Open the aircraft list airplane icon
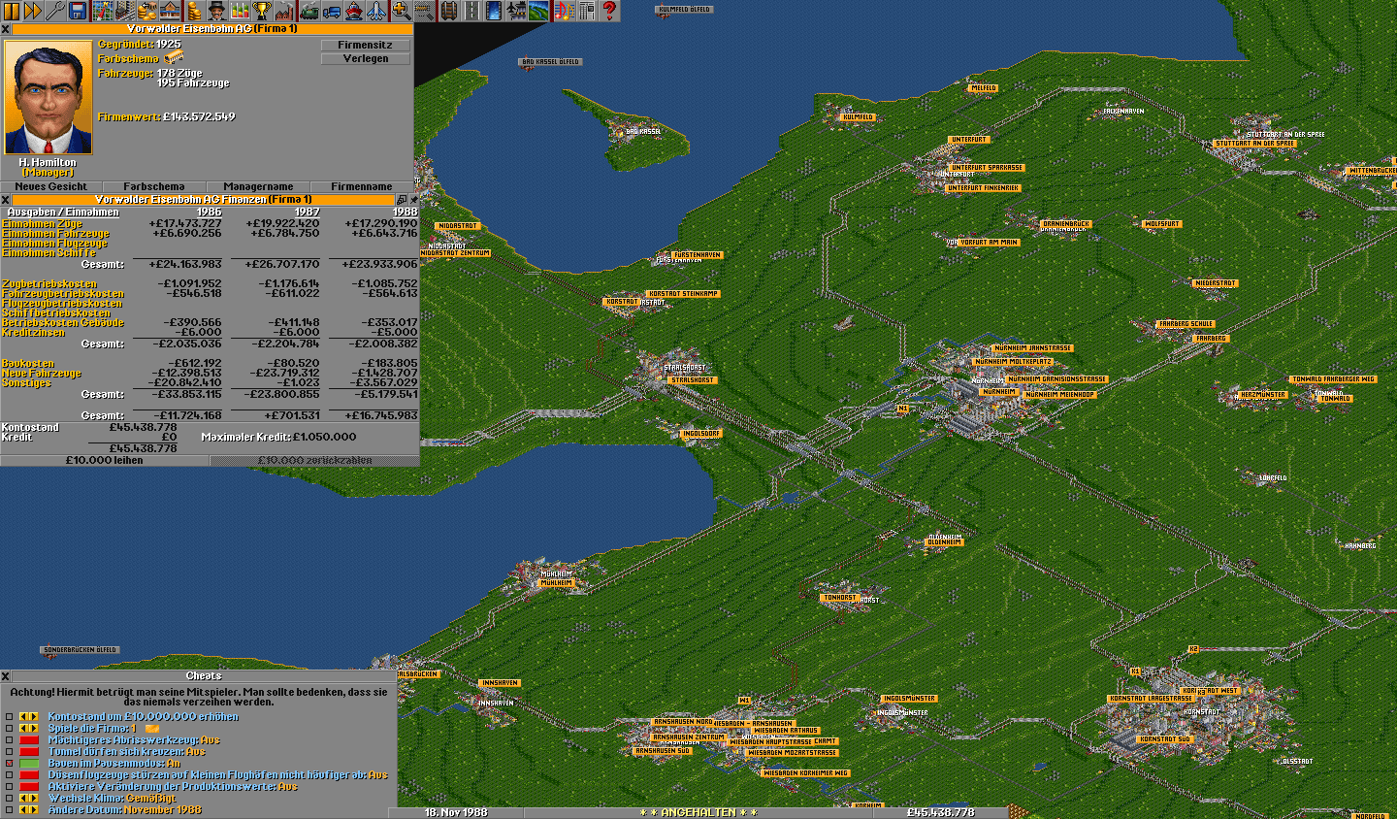Viewport: 1397px width, 819px height. click(x=376, y=11)
